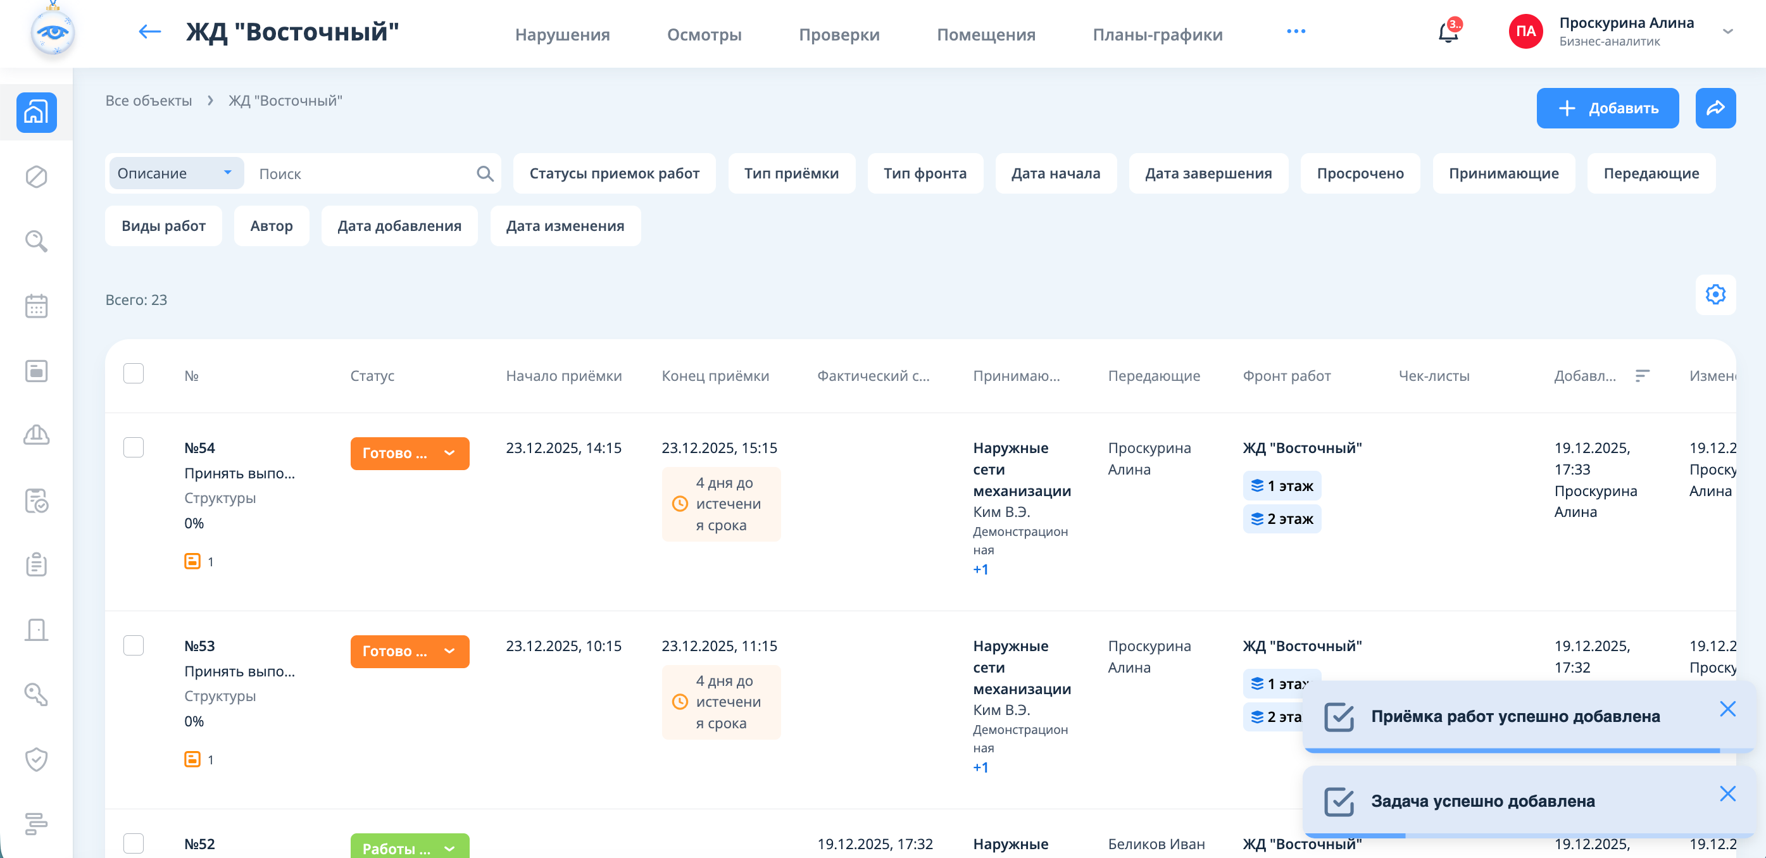This screenshot has width=1766, height=858.
Task: Expand the Описание search type dropdown
Action: (x=175, y=173)
